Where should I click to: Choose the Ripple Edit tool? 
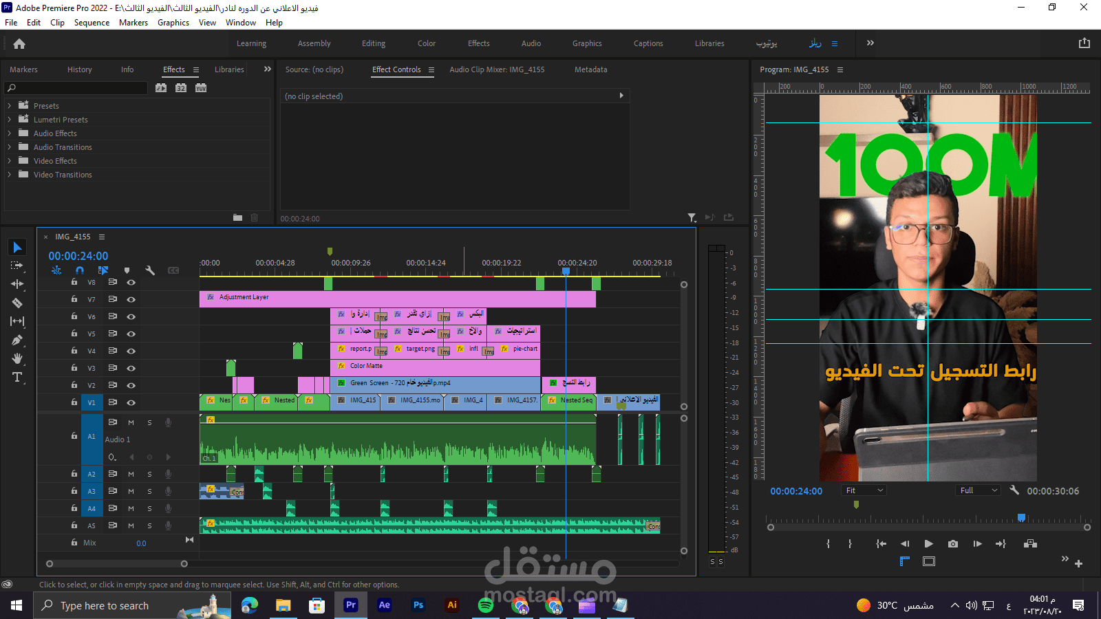coord(17,284)
